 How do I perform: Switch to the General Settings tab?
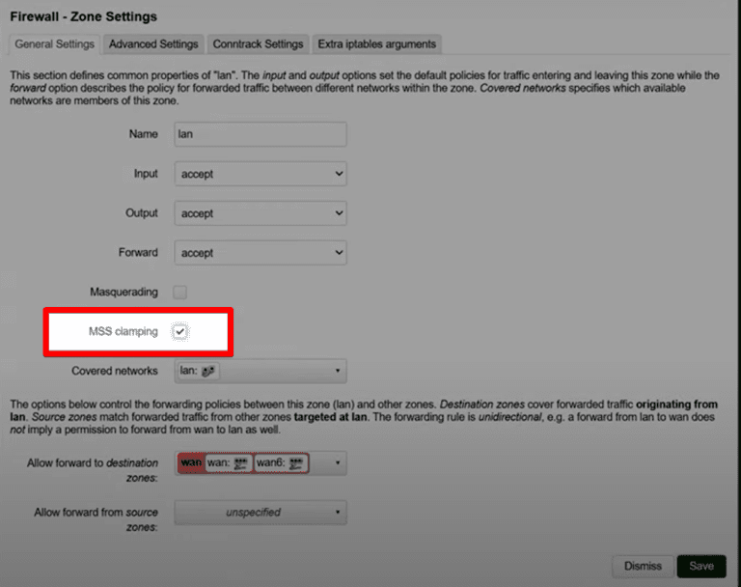coord(55,44)
